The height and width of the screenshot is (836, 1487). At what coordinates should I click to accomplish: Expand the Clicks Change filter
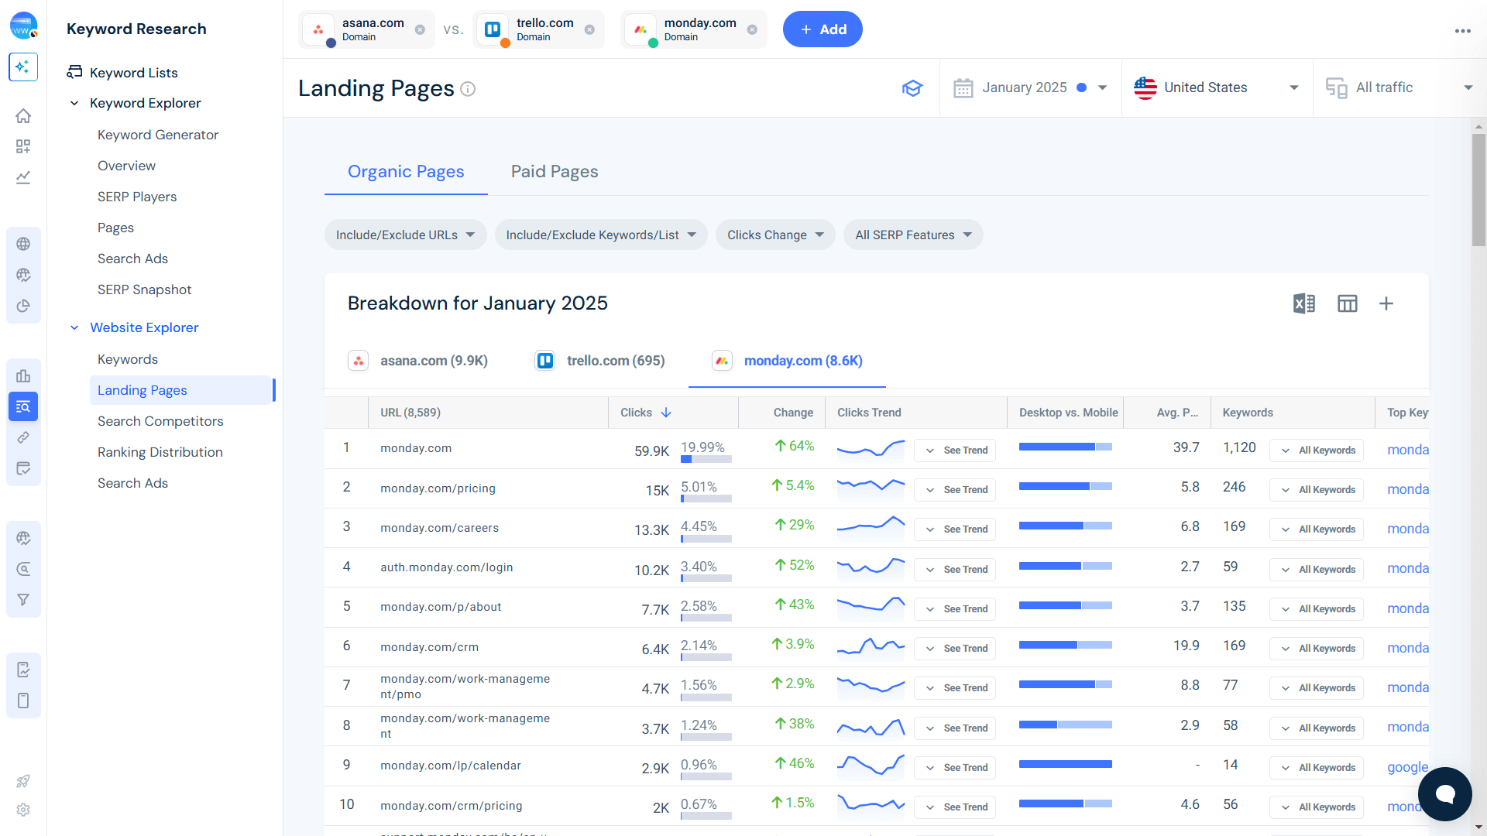(774, 235)
